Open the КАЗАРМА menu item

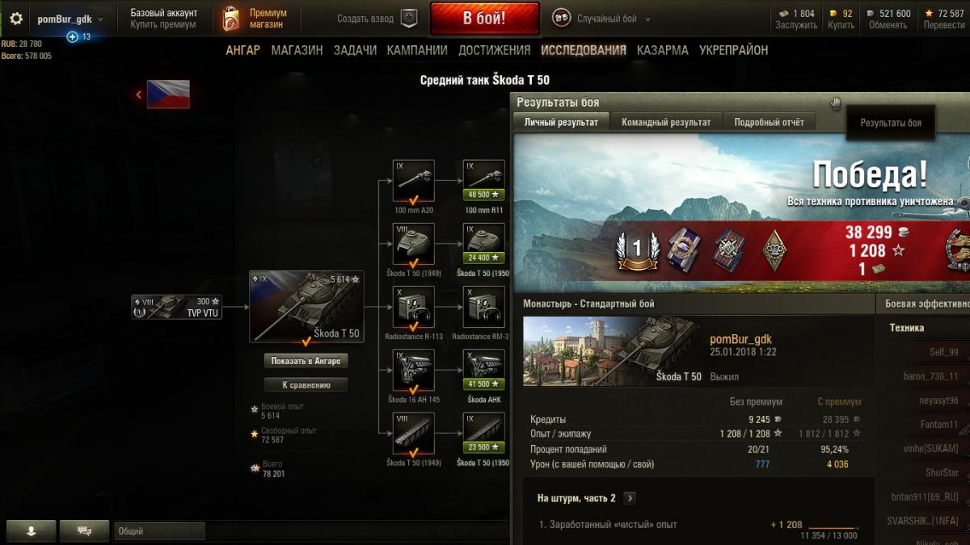coord(662,50)
